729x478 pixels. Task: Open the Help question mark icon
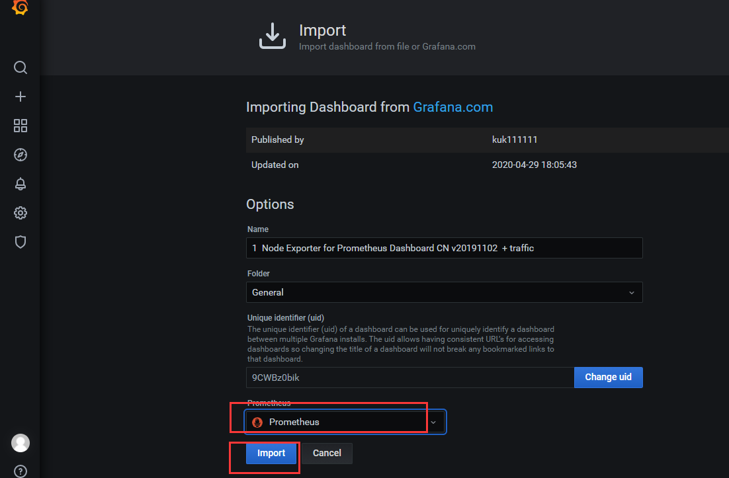pyautogui.click(x=20, y=471)
